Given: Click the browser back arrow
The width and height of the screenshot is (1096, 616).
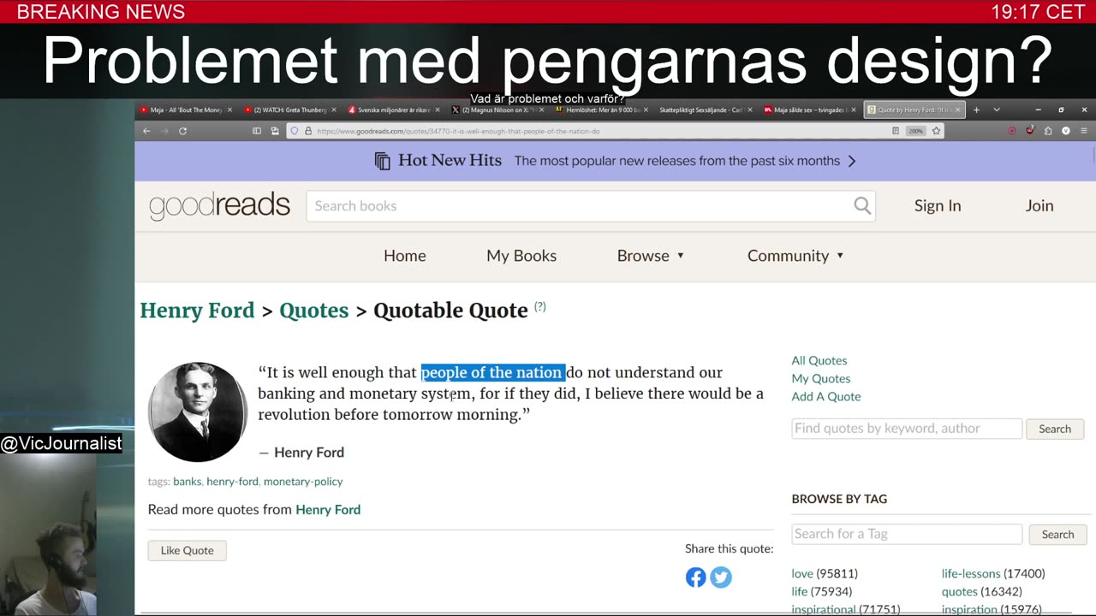Looking at the screenshot, I should coord(146,131).
